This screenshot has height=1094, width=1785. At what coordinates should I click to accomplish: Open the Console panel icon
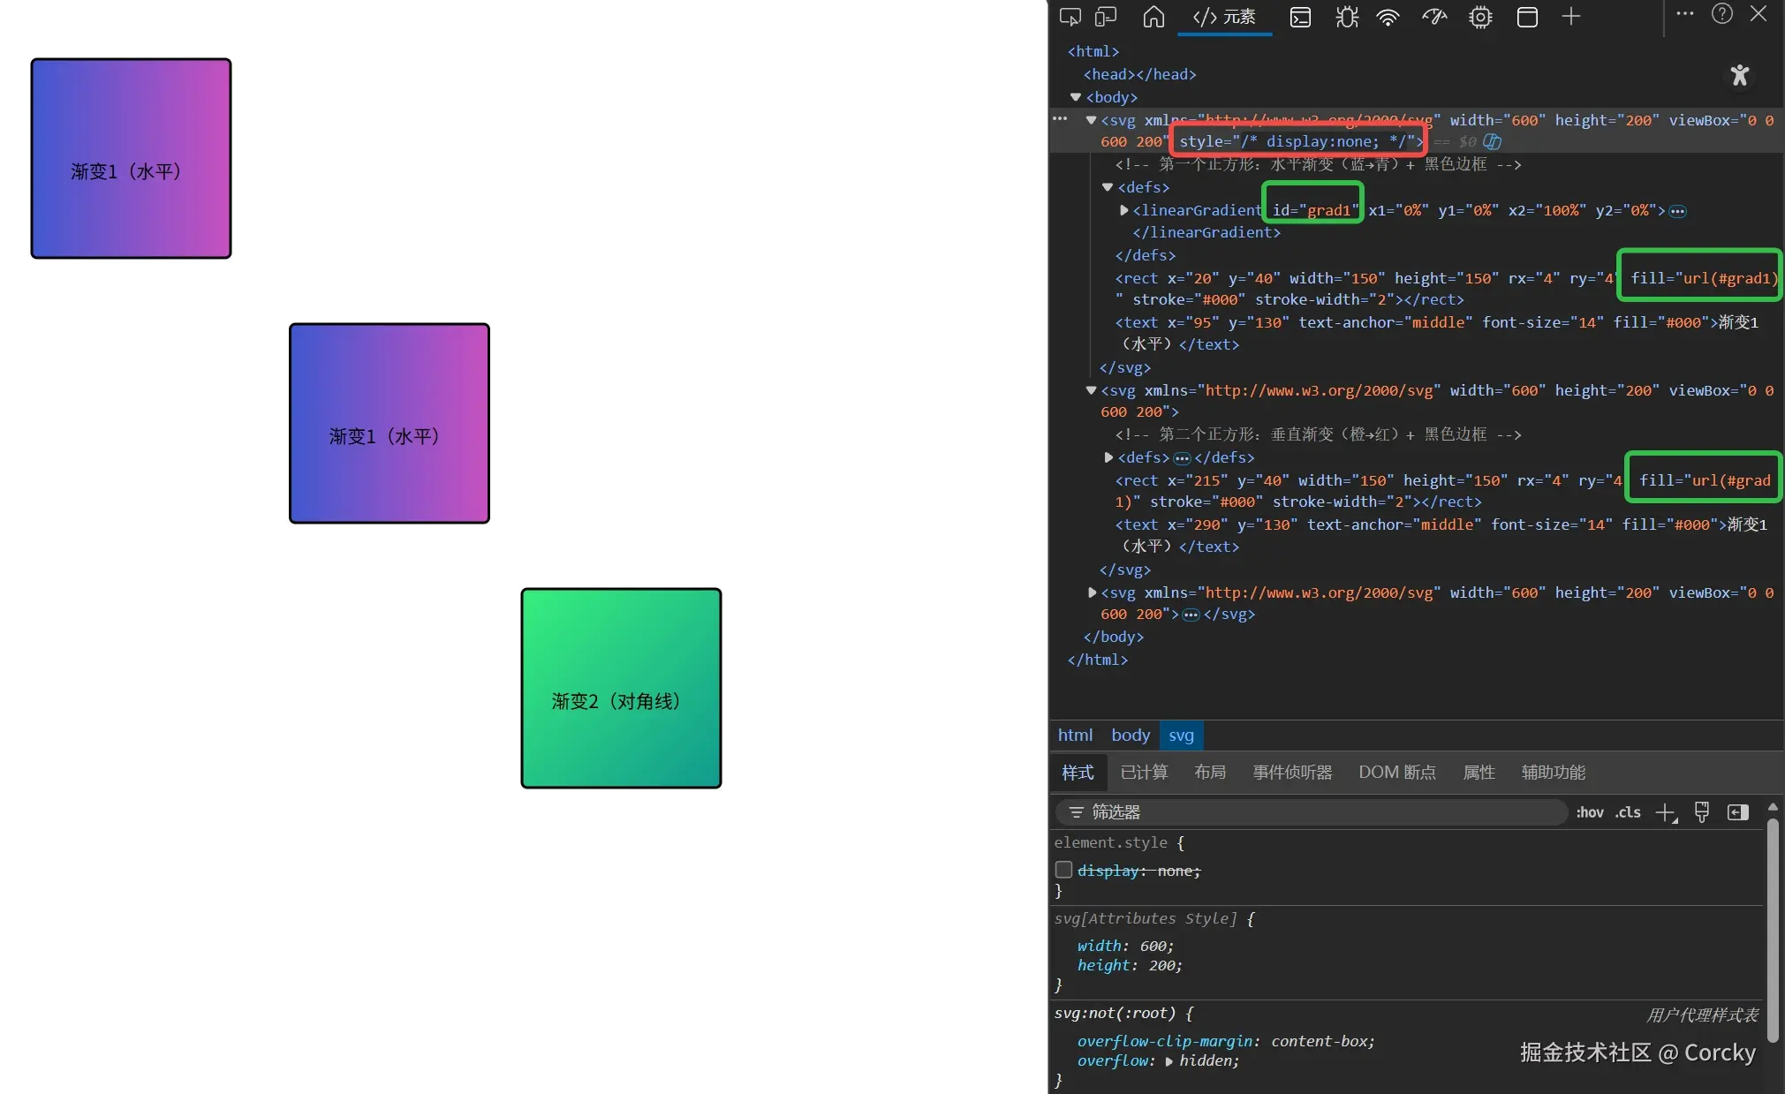tap(1300, 17)
